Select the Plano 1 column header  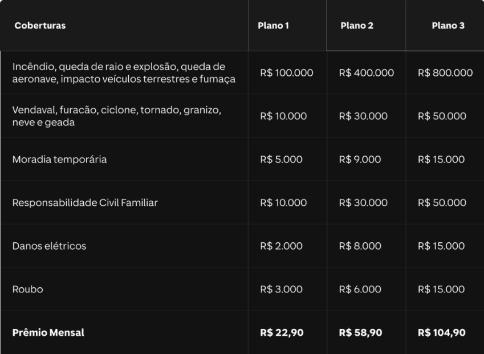point(273,26)
